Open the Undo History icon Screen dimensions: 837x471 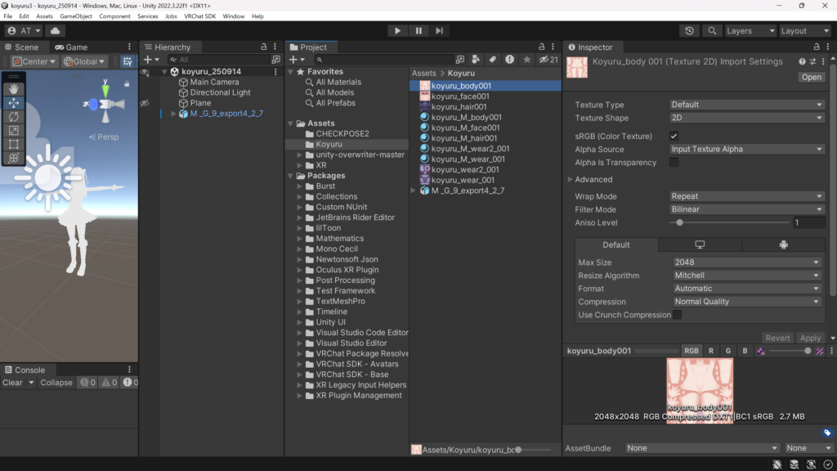point(691,31)
